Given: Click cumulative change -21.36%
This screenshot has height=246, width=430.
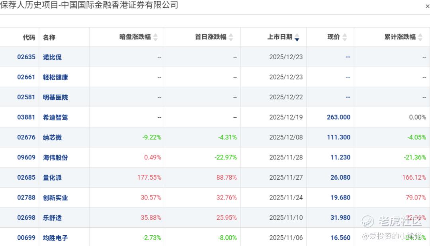Looking at the screenshot, I should 415,157.
